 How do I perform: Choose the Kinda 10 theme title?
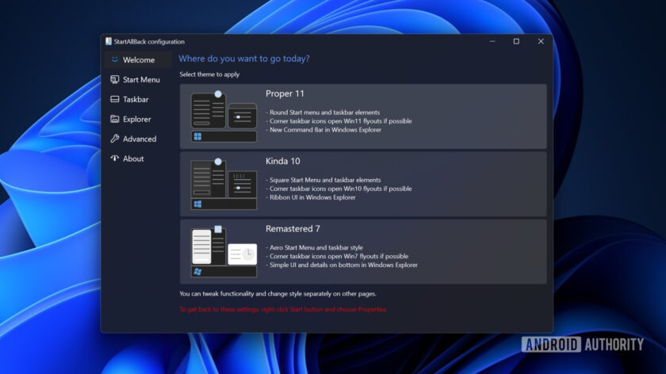(x=283, y=162)
